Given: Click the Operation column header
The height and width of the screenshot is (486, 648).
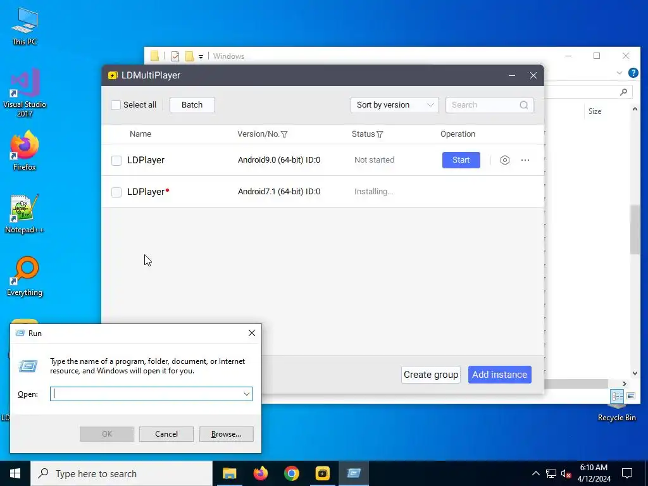Looking at the screenshot, I should (x=458, y=134).
